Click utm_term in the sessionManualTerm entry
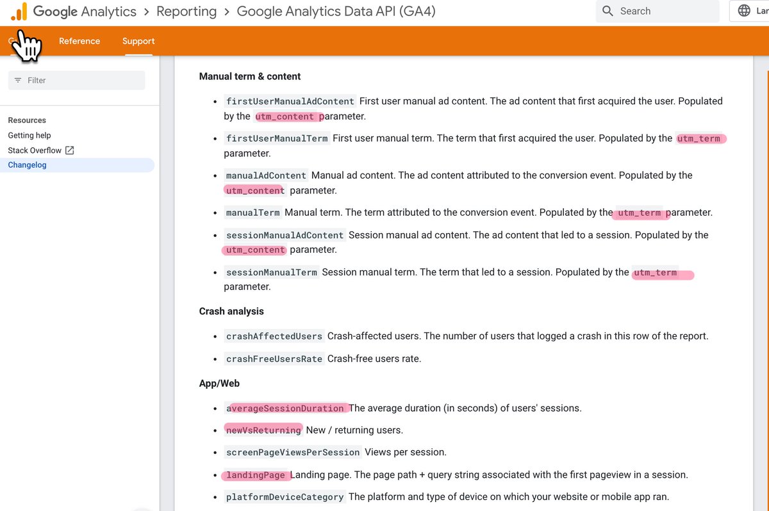This screenshot has height=511, width=769. click(x=655, y=272)
